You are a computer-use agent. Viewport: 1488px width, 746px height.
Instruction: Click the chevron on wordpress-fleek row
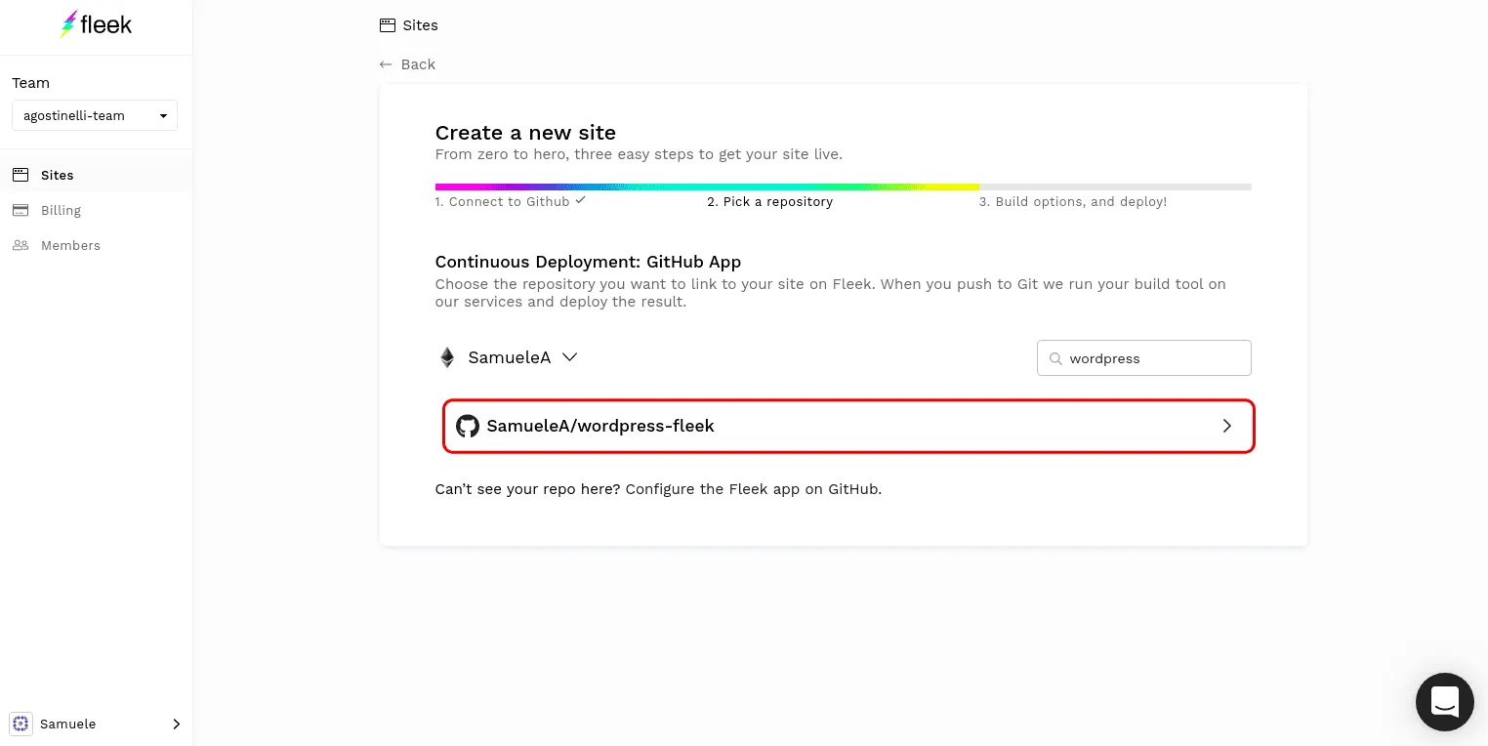pos(1227,426)
